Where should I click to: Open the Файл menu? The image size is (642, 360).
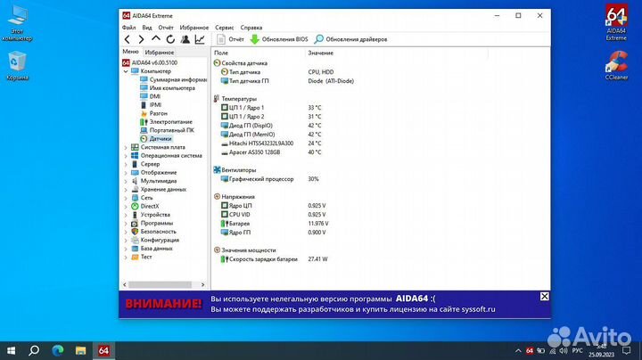(x=129, y=28)
